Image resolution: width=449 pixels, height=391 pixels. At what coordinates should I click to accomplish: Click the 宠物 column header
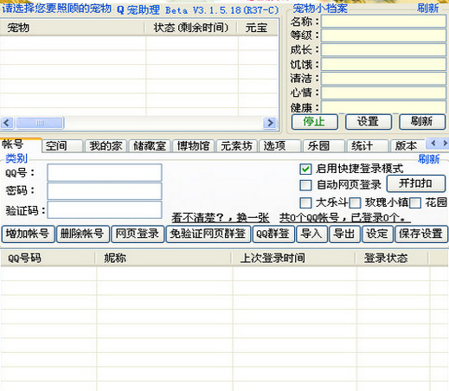(x=72, y=28)
